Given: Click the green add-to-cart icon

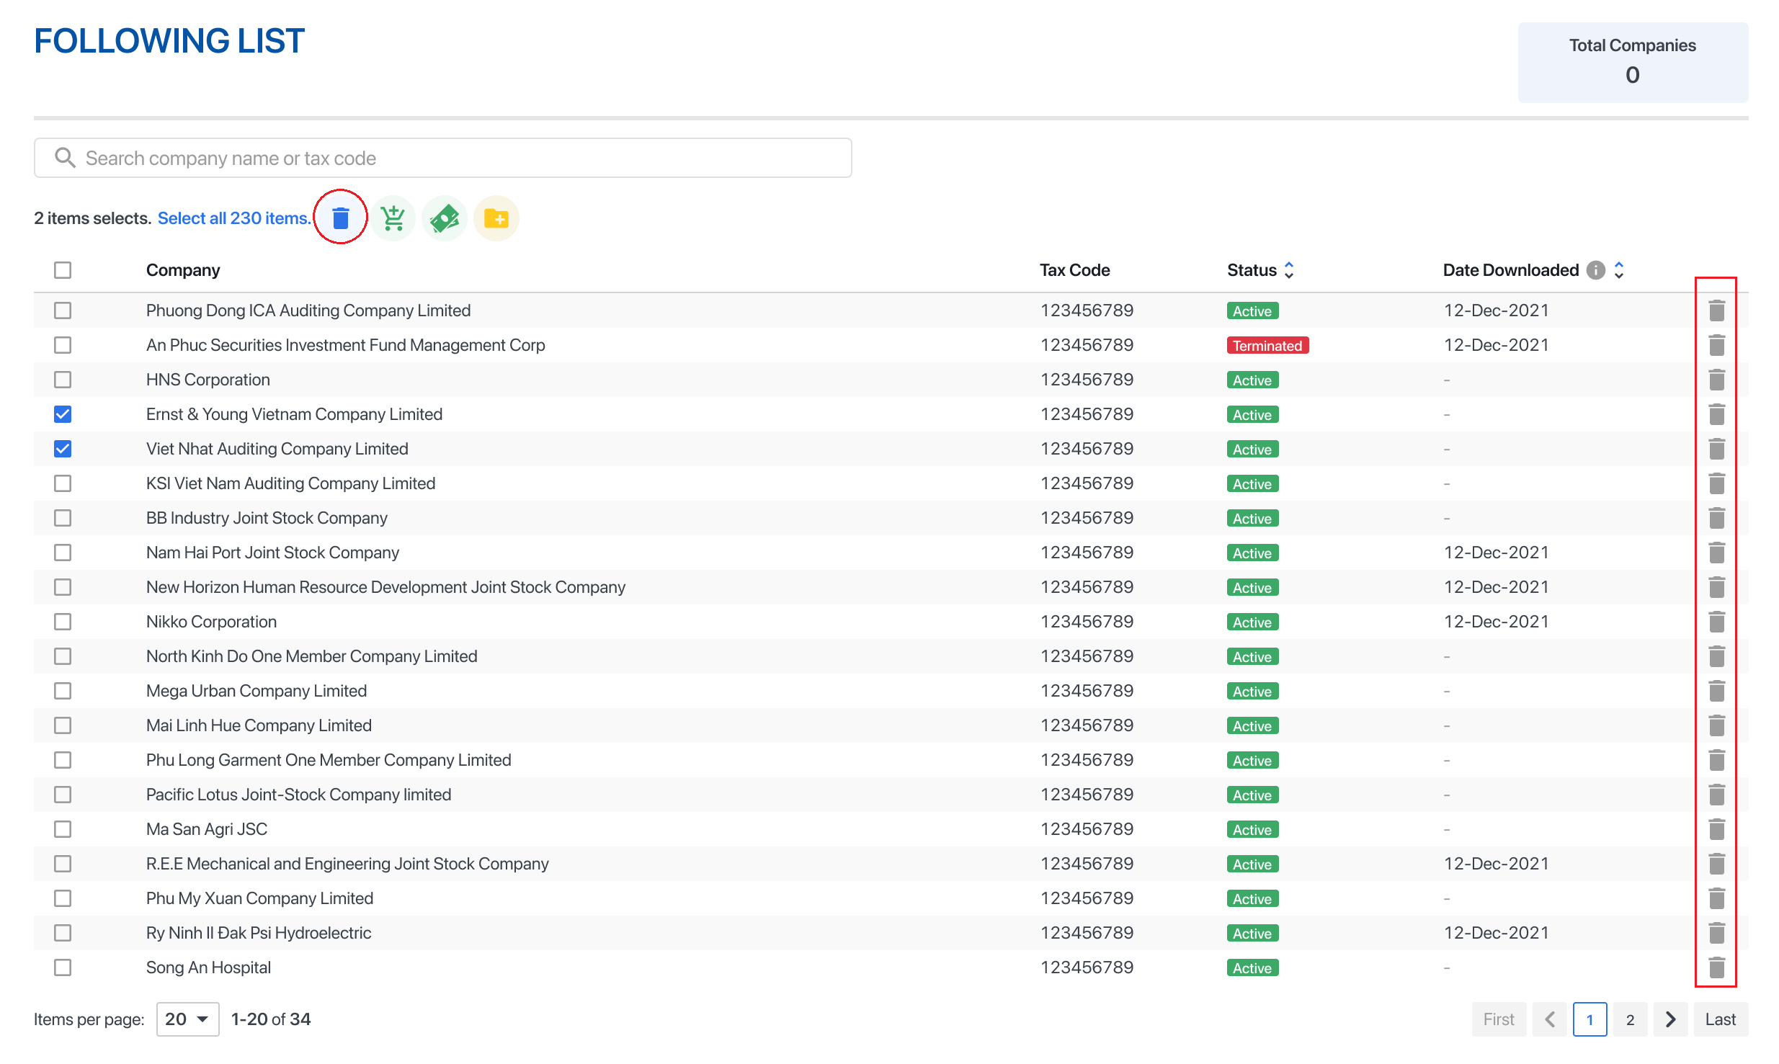Looking at the screenshot, I should point(393,218).
